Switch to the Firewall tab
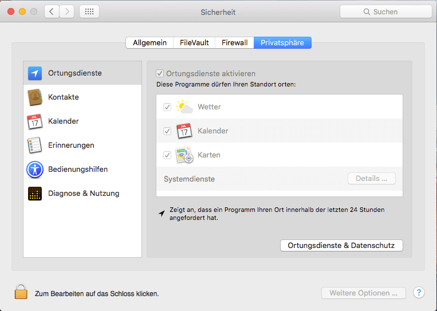This screenshot has width=437, height=311. (x=234, y=42)
